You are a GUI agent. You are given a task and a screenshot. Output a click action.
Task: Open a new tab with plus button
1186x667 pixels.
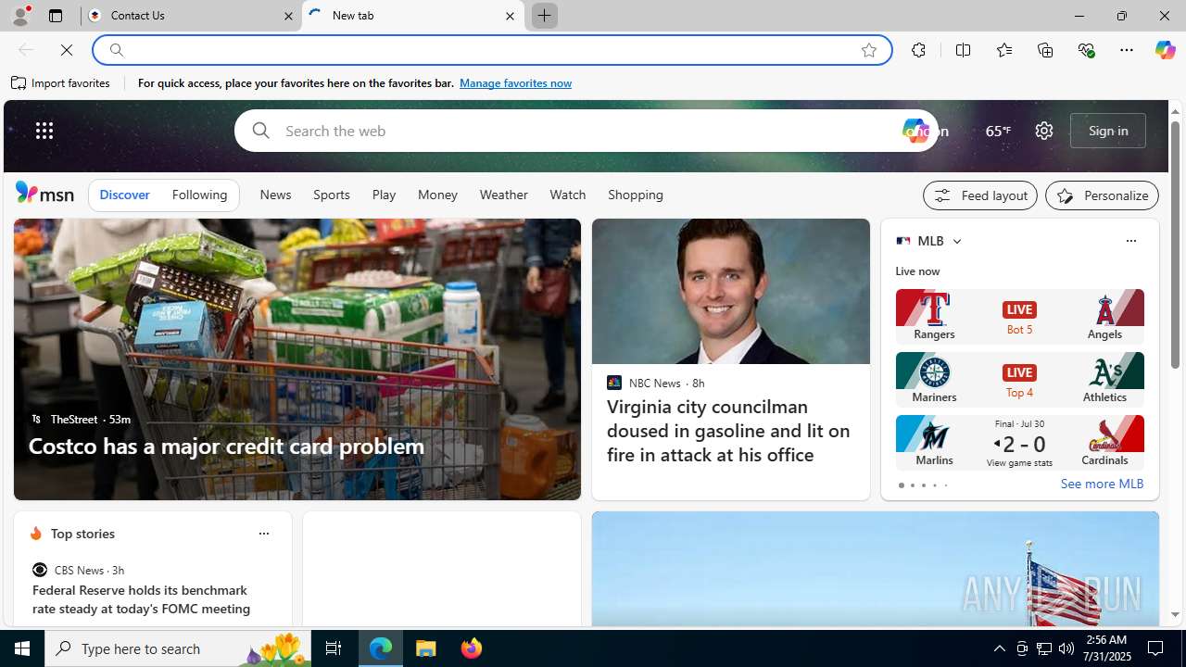[544, 16]
